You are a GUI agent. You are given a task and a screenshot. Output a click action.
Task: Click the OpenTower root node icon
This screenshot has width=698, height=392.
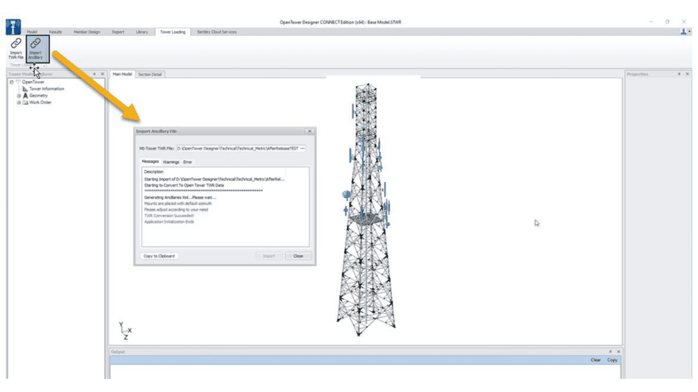pos(18,82)
